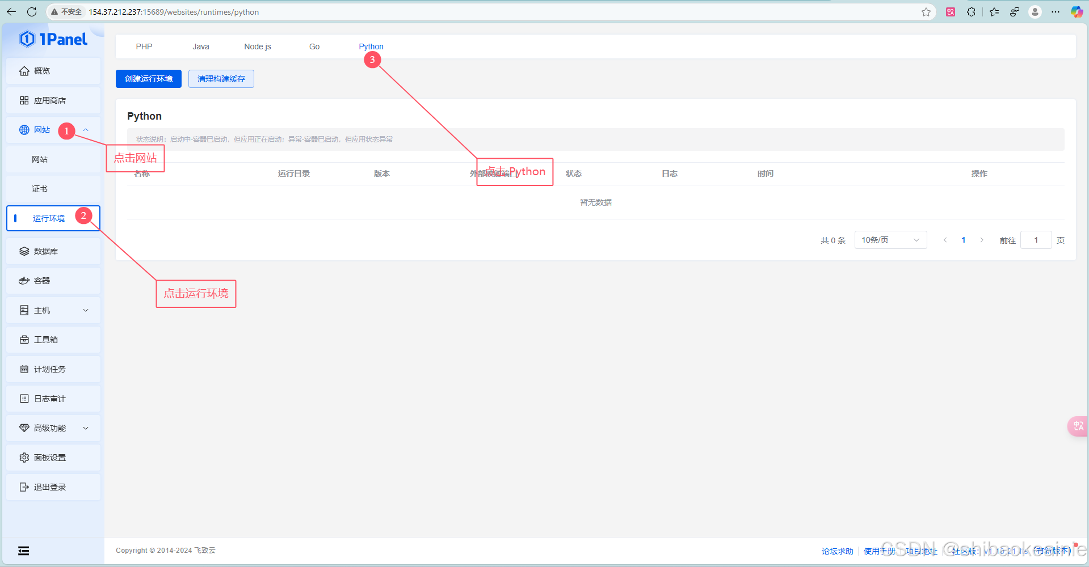Image resolution: width=1089 pixels, height=567 pixels.
Task: Click the 版本 column header
Action: pos(382,174)
